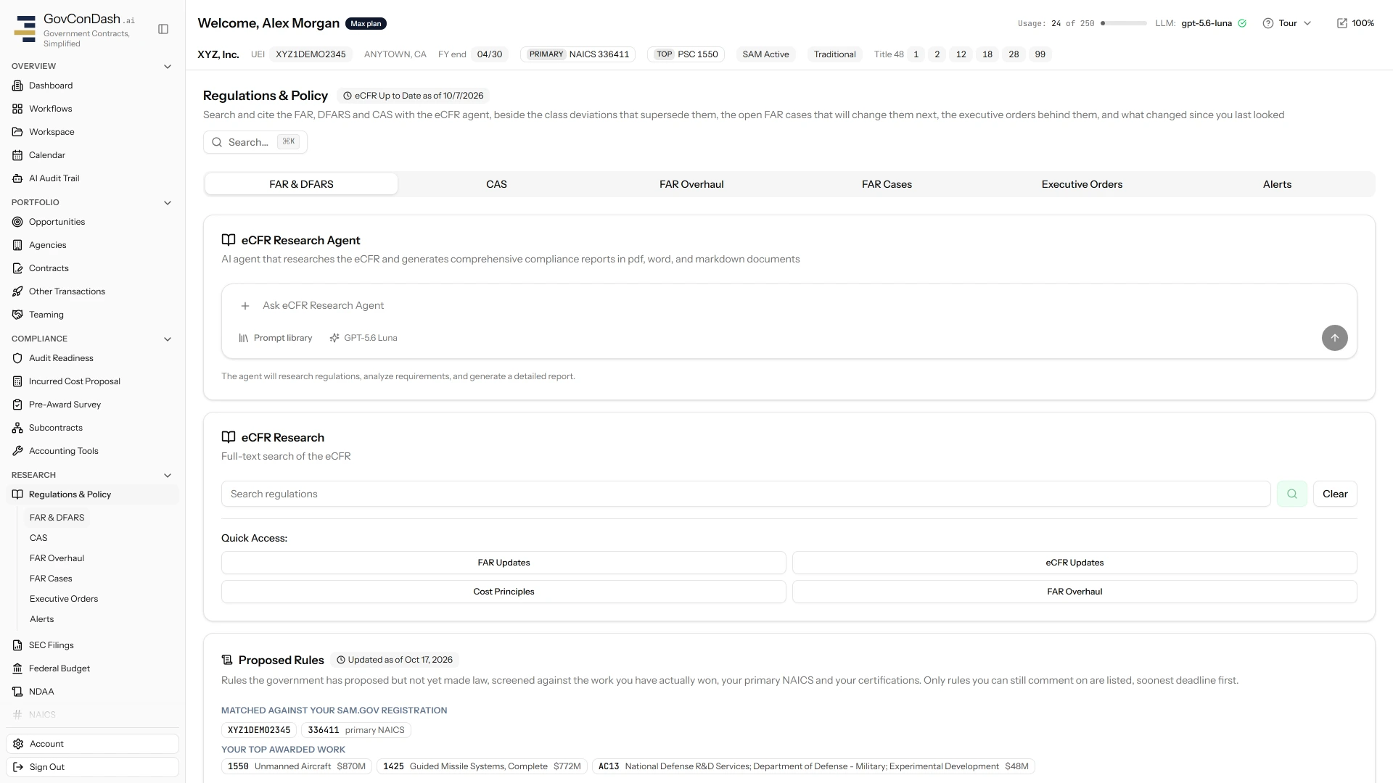Open the Accounting Tools wrench icon

17,451
